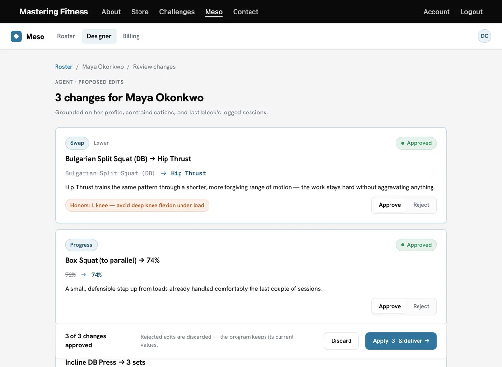Select the underlined Meso top navigation item
This screenshot has height=367, width=502.
coord(213,12)
